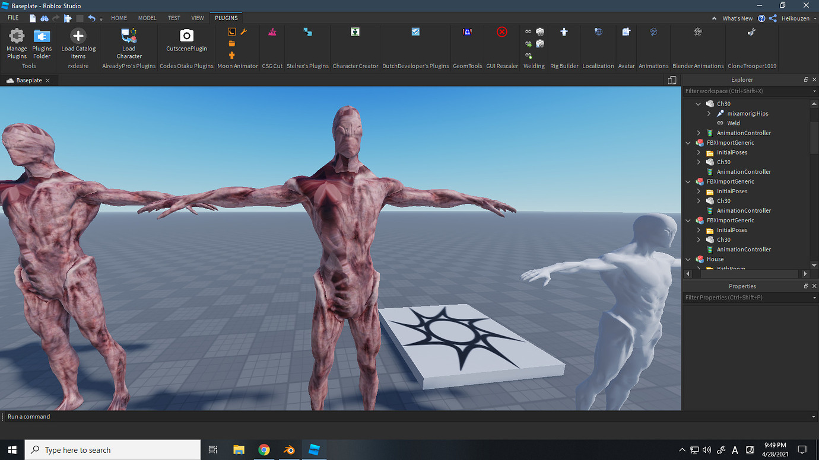Open the FILE menu
Image resolution: width=819 pixels, height=460 pixels.
point(13,18)
